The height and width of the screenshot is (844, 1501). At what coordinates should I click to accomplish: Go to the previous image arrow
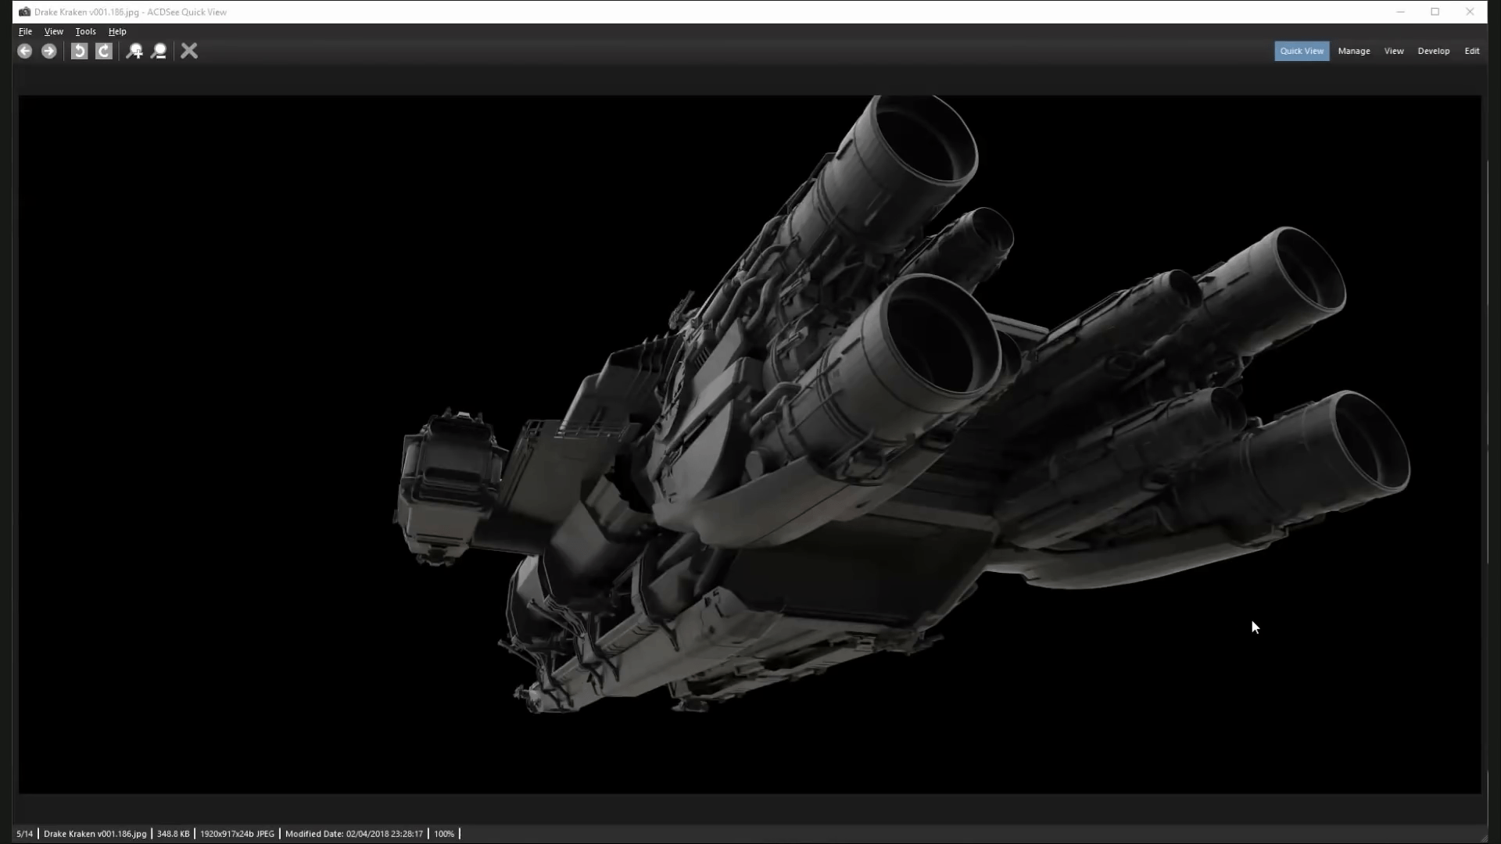point(25,51)
